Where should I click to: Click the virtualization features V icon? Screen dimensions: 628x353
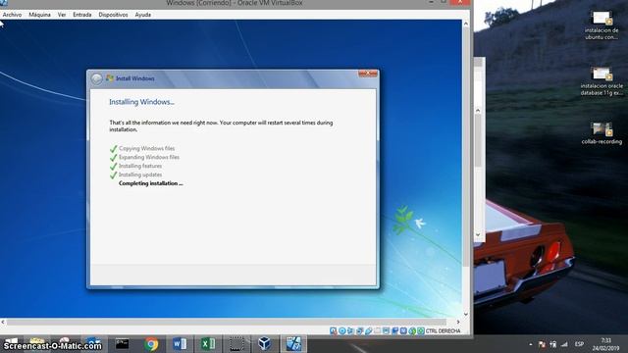[x=403, y=330]
